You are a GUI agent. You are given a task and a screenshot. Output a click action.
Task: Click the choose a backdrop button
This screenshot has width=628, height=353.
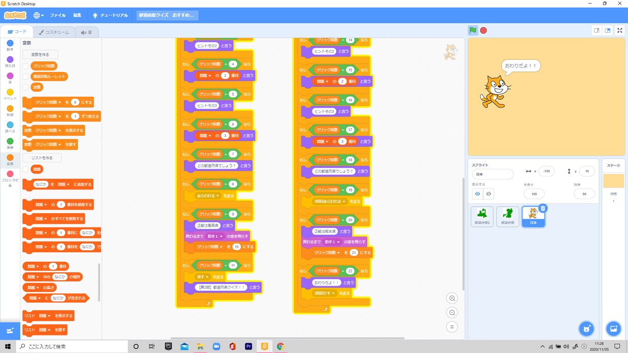coord(613,328)
